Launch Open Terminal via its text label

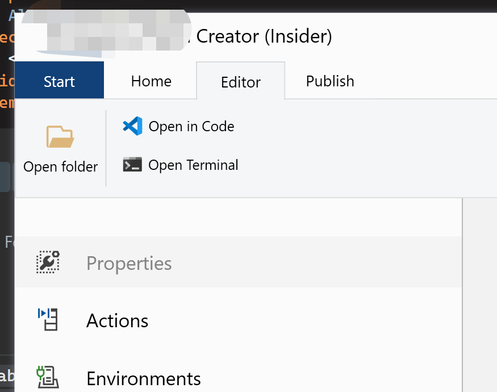click(193, 165)
